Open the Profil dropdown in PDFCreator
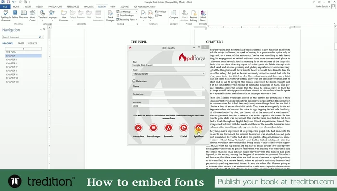Screen dimensions: 337x191 (169, 74)
